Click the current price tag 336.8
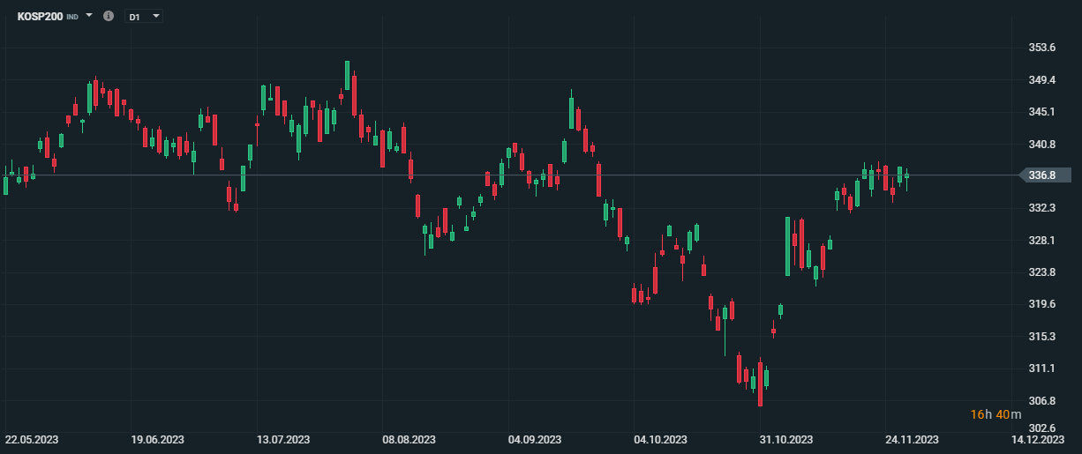Viewport: 1082px width, 454px height. click(x=1045, y=175)
